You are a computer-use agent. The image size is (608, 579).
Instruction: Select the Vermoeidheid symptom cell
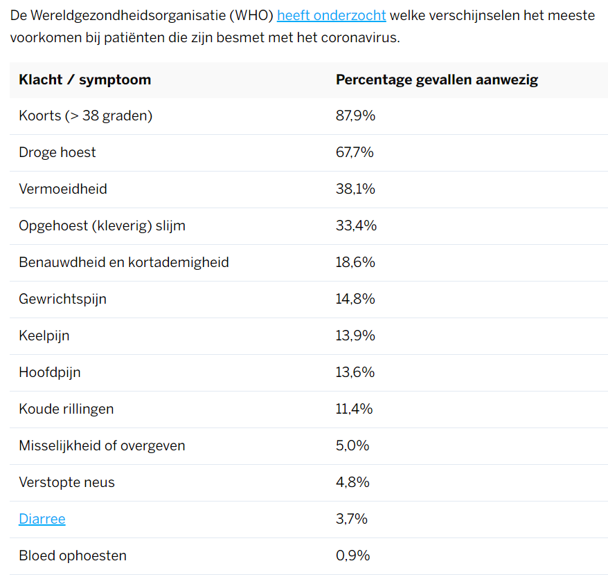63,189
